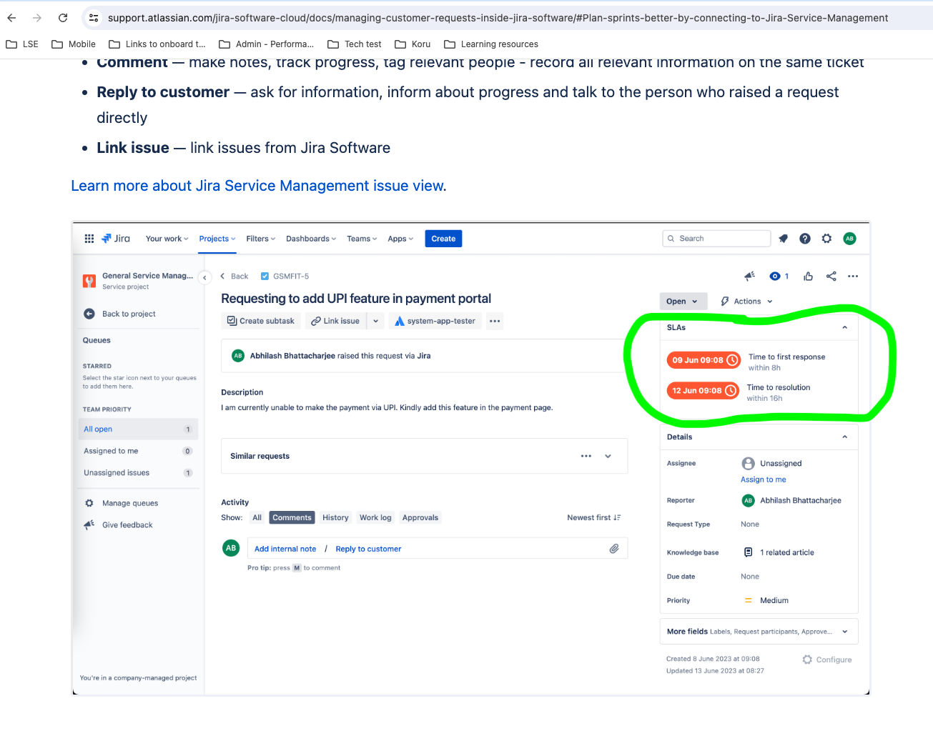Go back with browser back arrow
Screen dimensions: 933x741
point(11,18)
